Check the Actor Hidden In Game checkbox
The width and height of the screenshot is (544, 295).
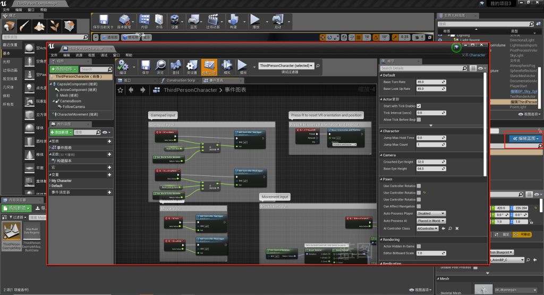pyautogui.click(x=419, y=246)
